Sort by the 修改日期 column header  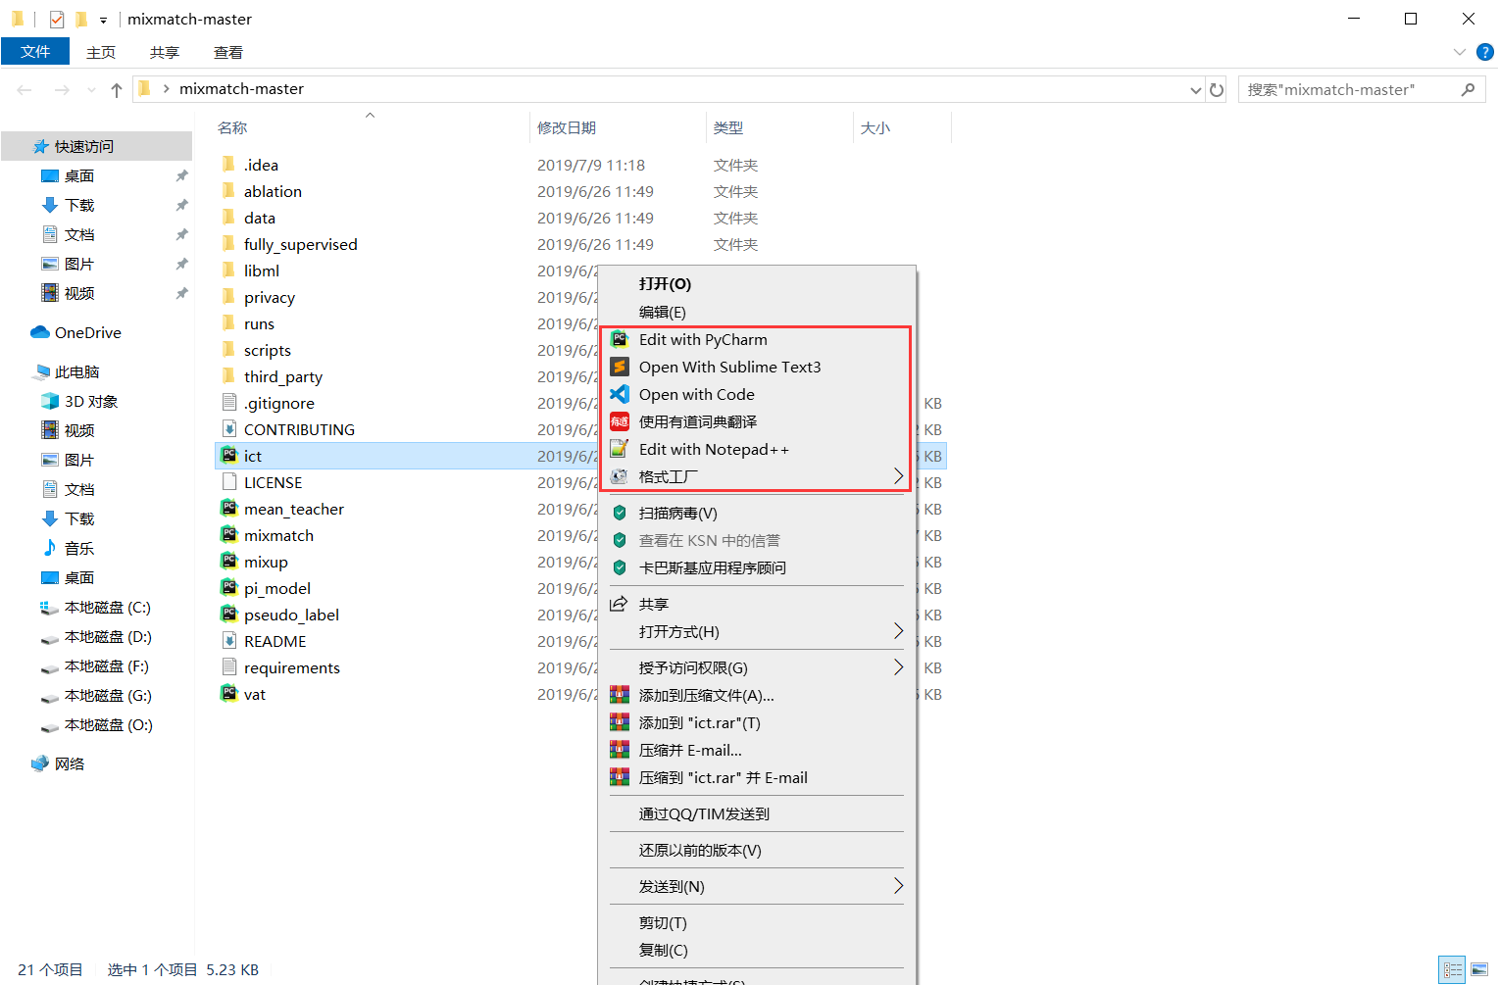(x=567, y=127)
